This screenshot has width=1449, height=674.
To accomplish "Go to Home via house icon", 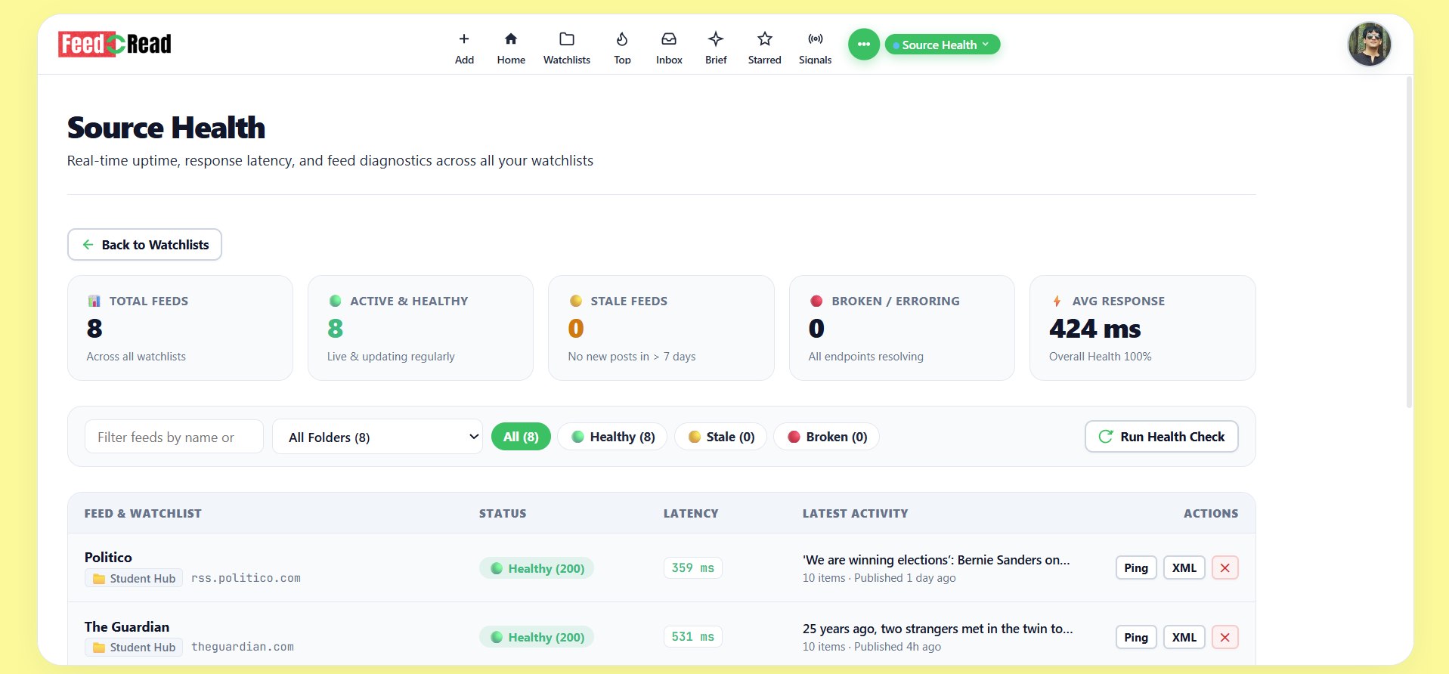I will coord(511,39).
